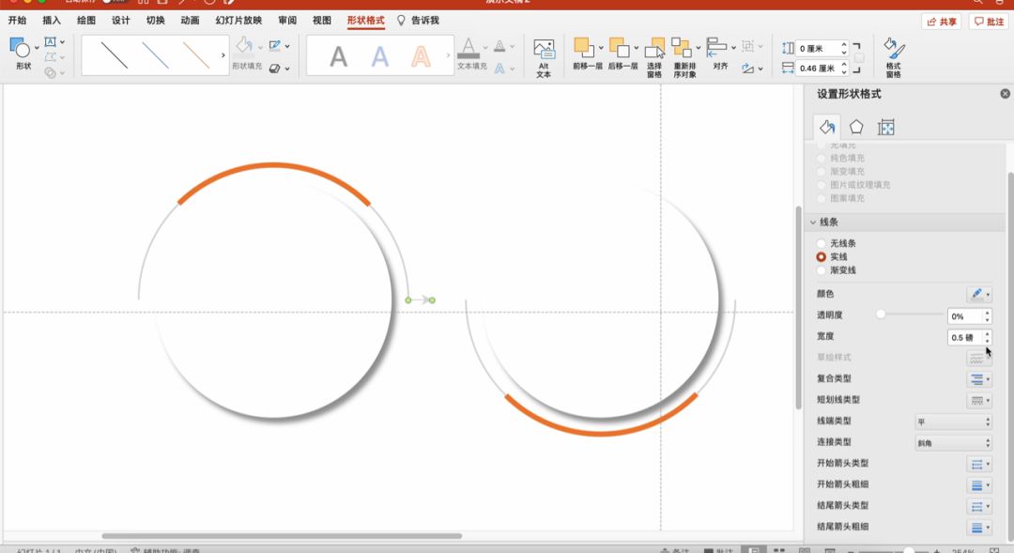Click the 重新排序对象 reorder icon

[681, 47]
